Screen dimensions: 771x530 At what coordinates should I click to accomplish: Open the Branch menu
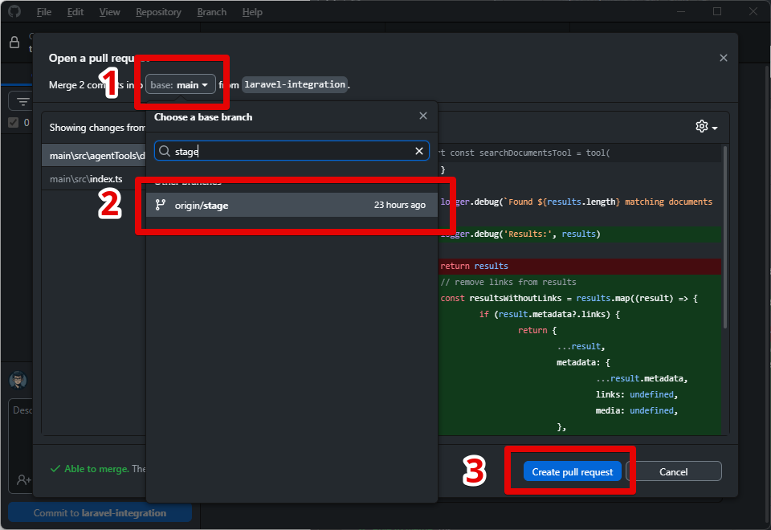pos(211,11)
